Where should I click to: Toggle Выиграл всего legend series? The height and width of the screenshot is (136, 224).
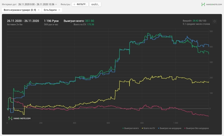click(x=132, y=128)
